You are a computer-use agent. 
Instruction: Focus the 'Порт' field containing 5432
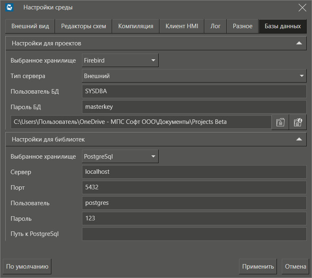coord(194,187)
